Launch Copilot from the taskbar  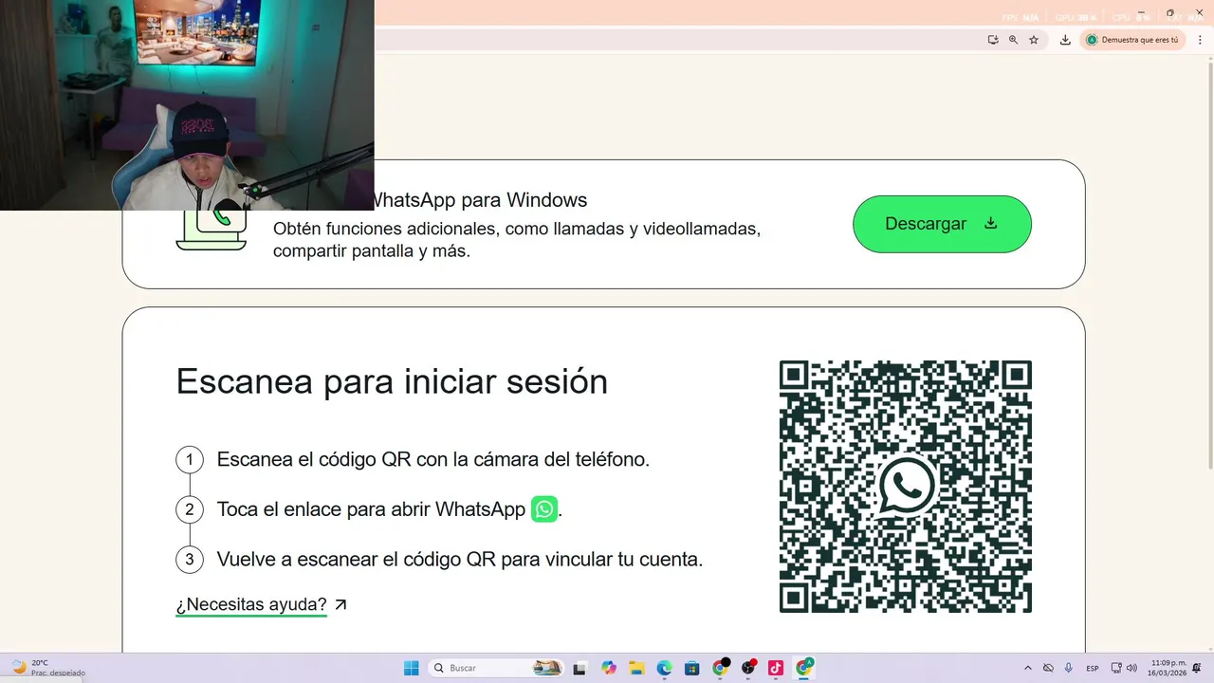coord(609,668)
